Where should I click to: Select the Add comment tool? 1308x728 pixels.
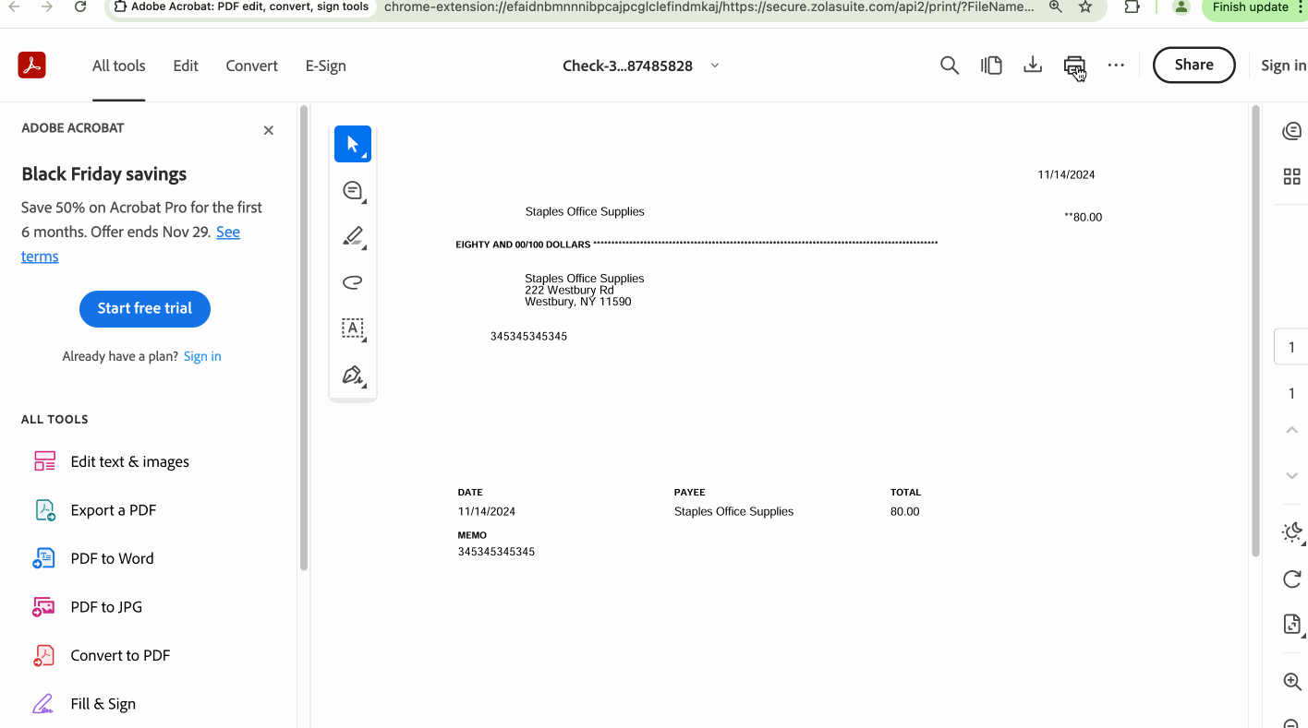coord(353,191)
